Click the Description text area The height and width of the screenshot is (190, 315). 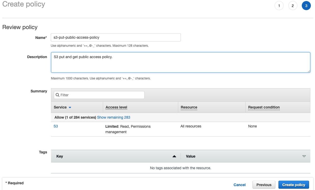[180, 62]
